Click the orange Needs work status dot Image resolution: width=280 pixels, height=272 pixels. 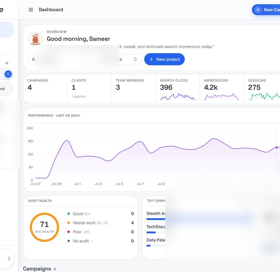(69, 223)
